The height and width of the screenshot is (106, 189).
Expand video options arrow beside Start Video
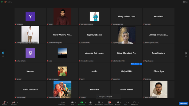coord(17,102)
